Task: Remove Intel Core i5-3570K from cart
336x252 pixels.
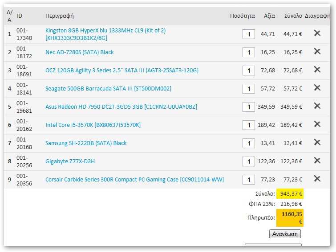Action: tap(317, 124)
